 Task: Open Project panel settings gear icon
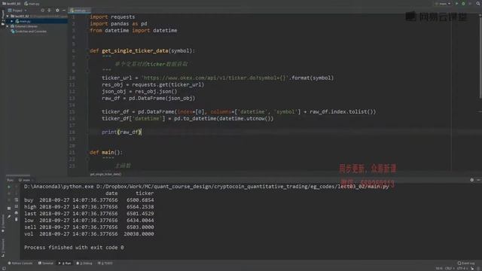(57, 11)
